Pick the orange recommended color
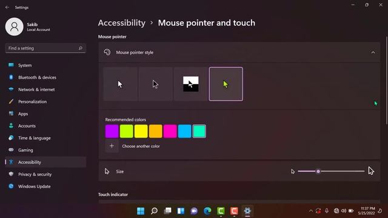Image resolution: width=388 pixels, height=218 pixels. point(155,131)
